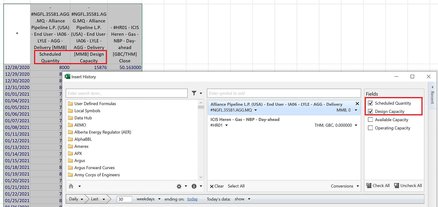The width and height of the screenshot is (438, 207).
Task: Change the Daily frequency dropdown
Action: [76, 199]
